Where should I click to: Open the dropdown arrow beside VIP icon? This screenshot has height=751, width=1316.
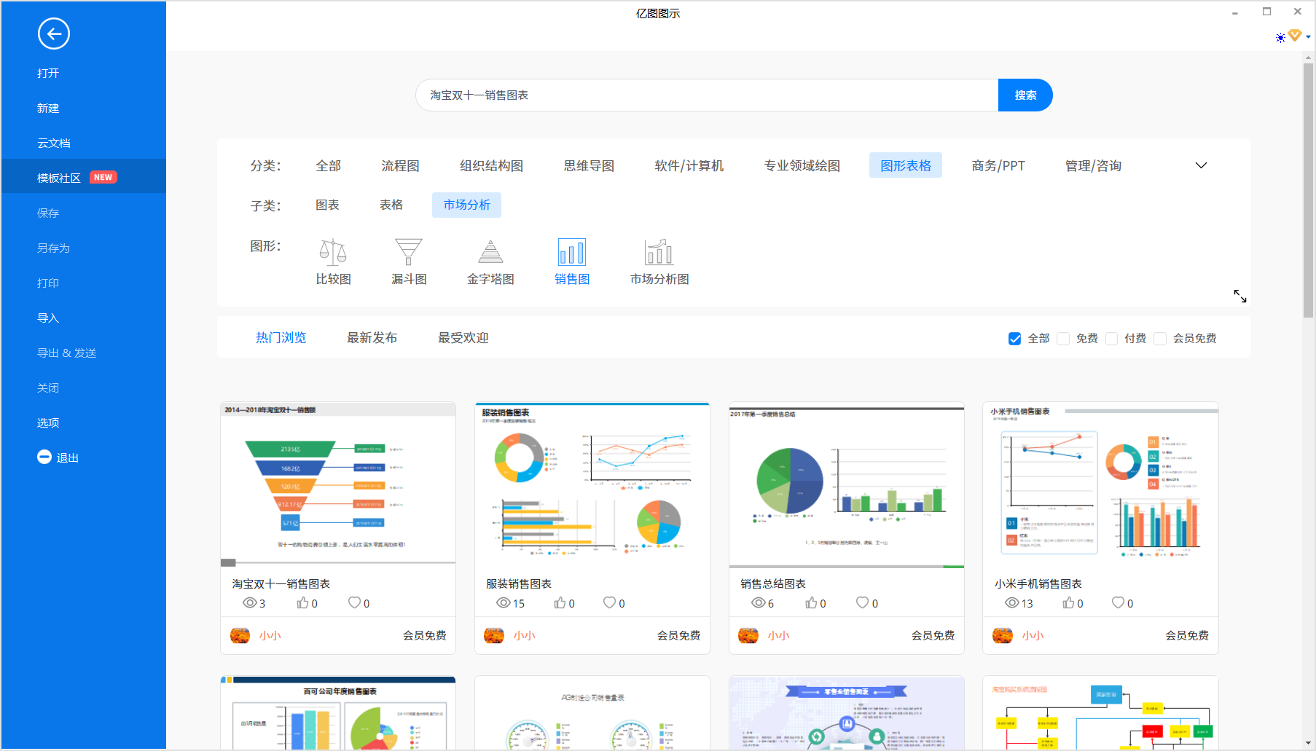tap(1308, 37)
